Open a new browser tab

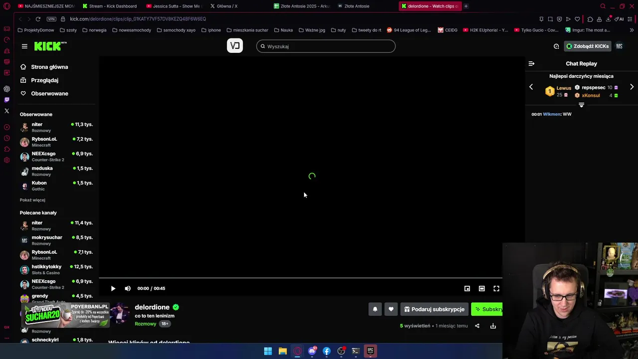pyautogui.click(x=466, y=6)
